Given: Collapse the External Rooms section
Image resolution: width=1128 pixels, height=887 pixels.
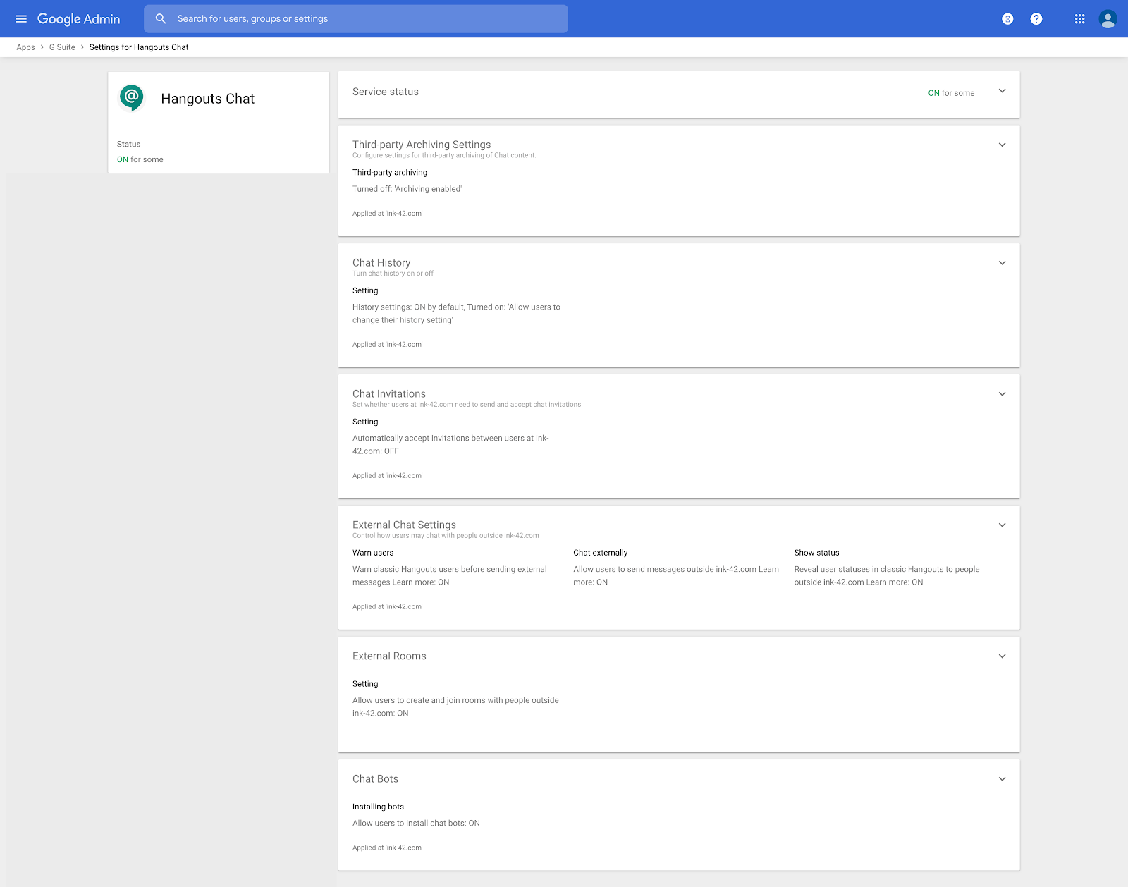Looking at the screenshot, I should coord(1002,656).
